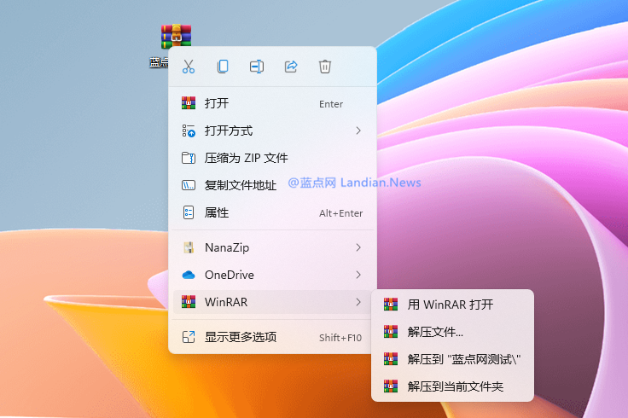Click the Delete trash can icon
Image resolution: width=628 pixels, height=418 pixels.
(x=325, y=67)
